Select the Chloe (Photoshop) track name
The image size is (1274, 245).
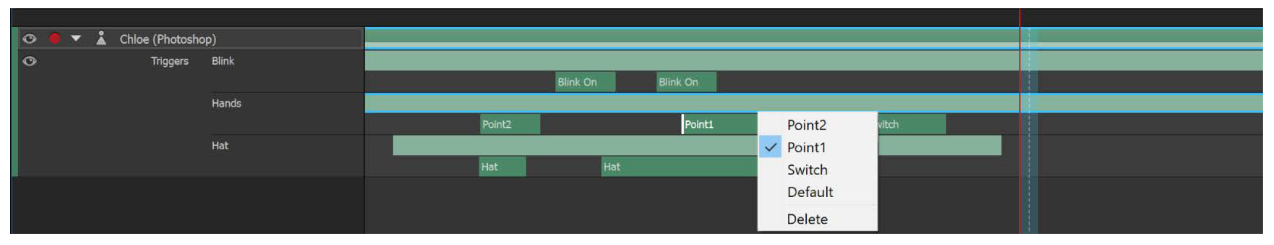pos(168,39)
